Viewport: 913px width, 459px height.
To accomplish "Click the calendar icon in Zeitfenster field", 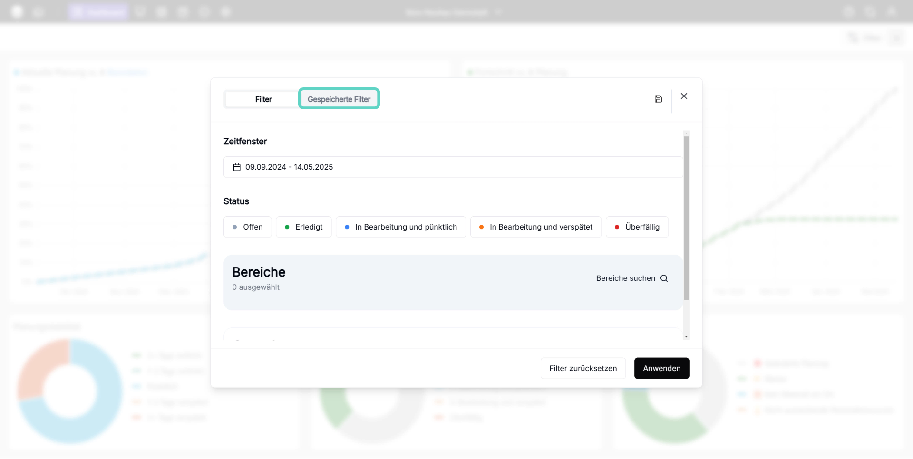I will 236,167.
